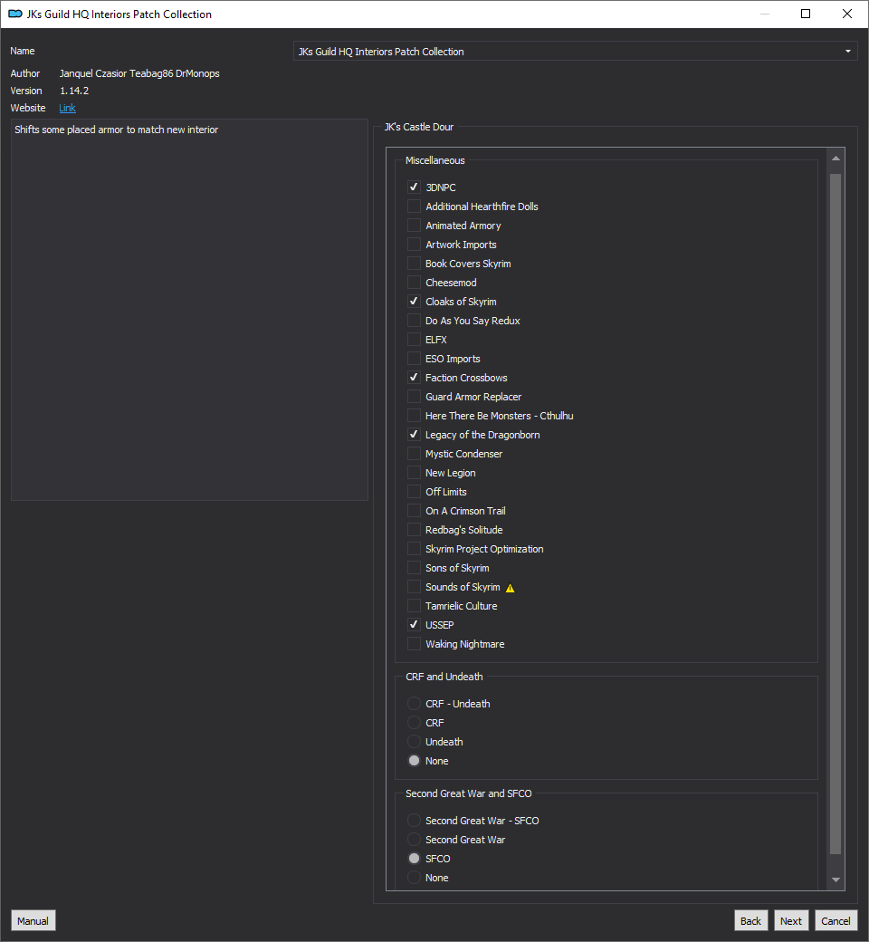Click the warning icon beside Sounds of Skyrim
The width and height of the screenshot is (869, 942).
click(510, 588)
